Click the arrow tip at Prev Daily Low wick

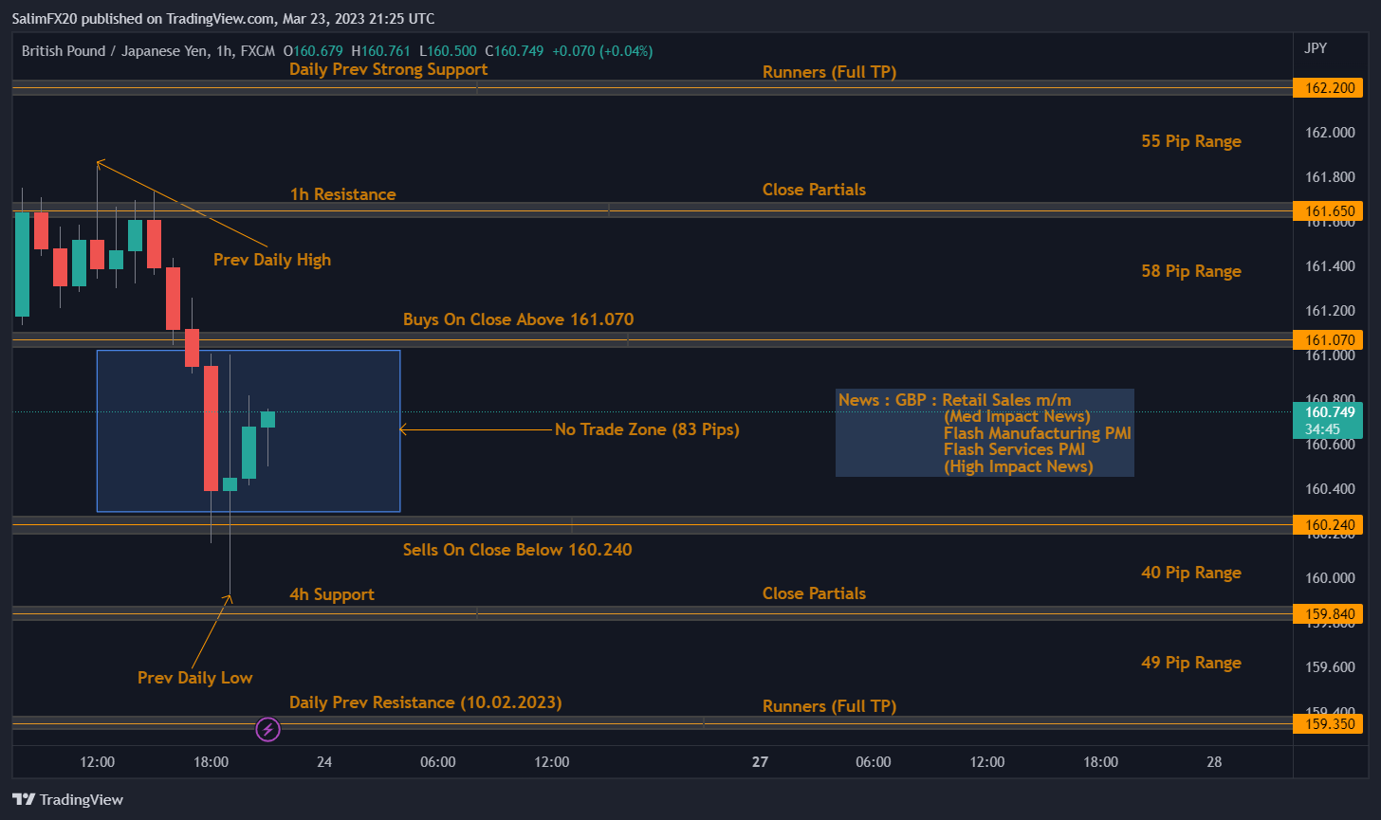click(x=229, y=597)
